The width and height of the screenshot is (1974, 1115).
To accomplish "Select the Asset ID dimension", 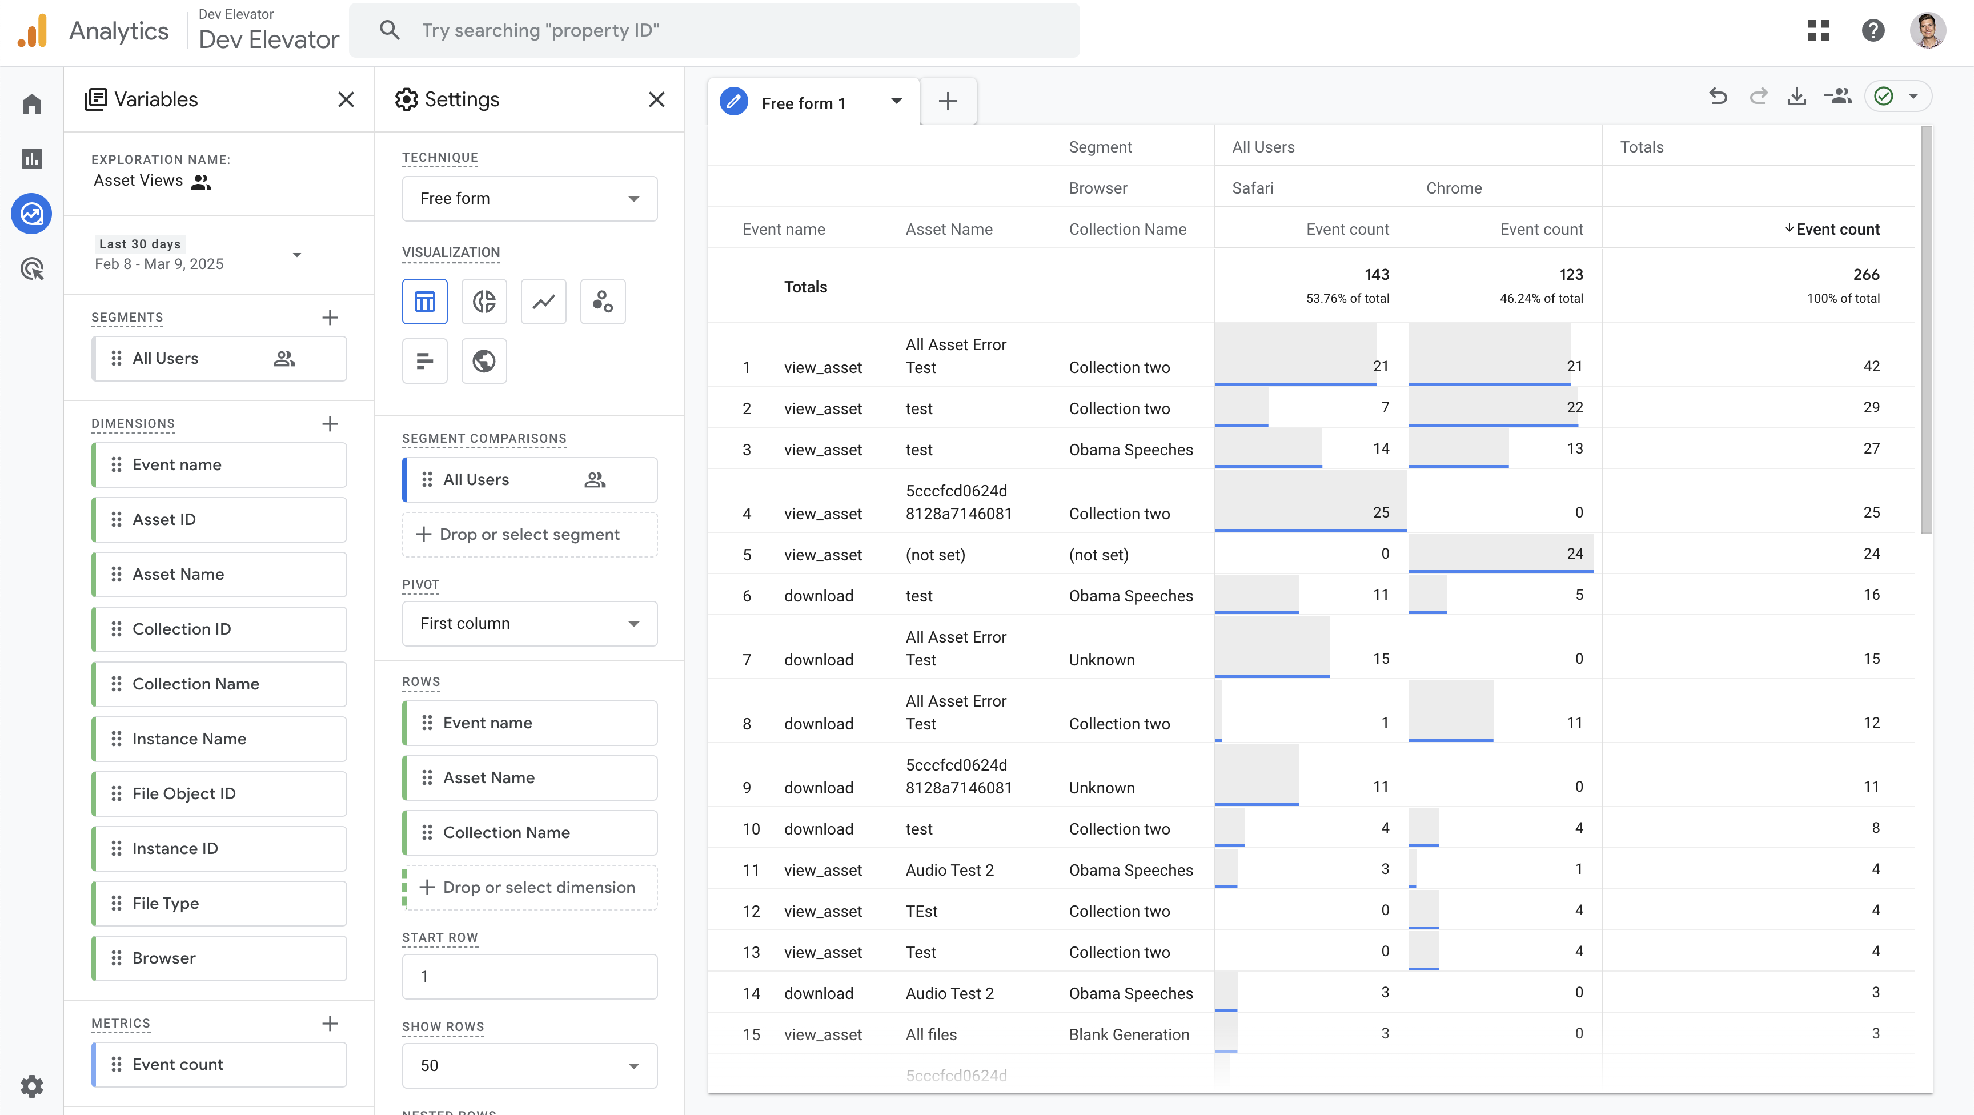I will click(219, 520).
